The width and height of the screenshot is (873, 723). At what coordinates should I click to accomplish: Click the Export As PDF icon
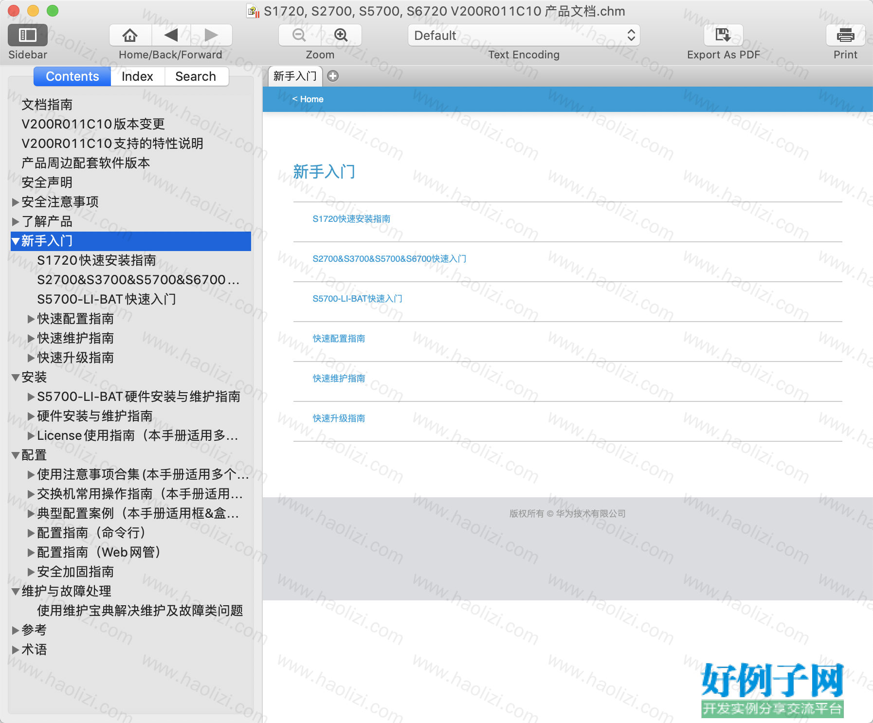pos(723,35)
